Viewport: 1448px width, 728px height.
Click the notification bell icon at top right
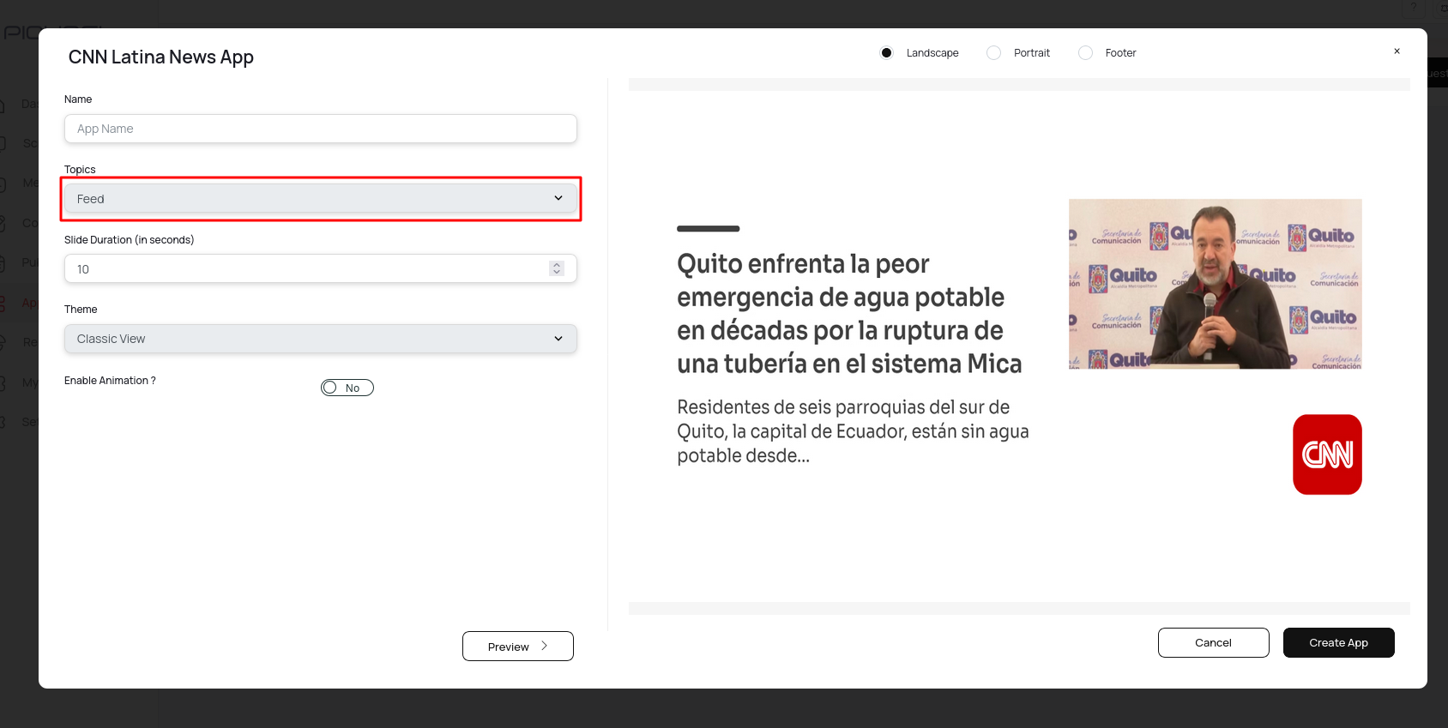coord(1442,9)
